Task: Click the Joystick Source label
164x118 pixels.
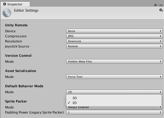Action: pos(17,46)
